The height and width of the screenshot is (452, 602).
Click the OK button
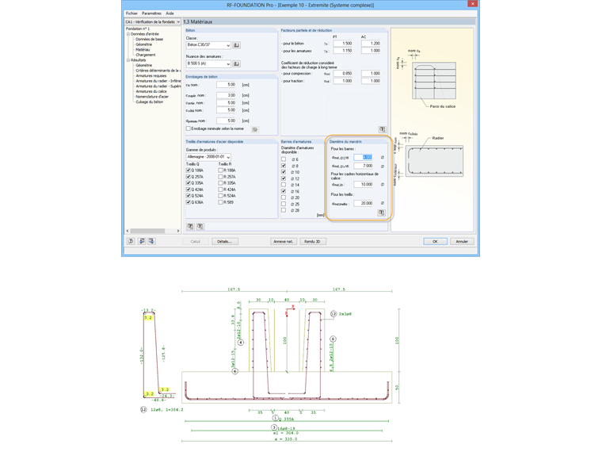pyautogui.click(x=435, y=242)
